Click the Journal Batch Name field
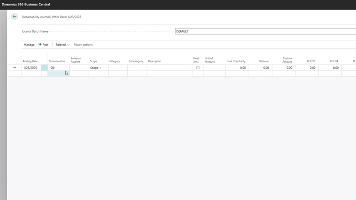 click(x=265, y=31)
